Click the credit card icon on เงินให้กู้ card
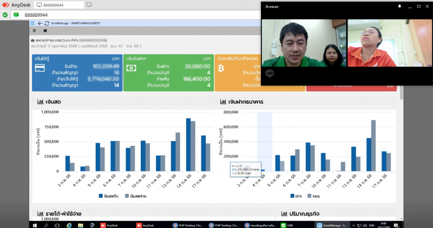Image resolution: width=433 pixels, height=228 pixels. 40,68
